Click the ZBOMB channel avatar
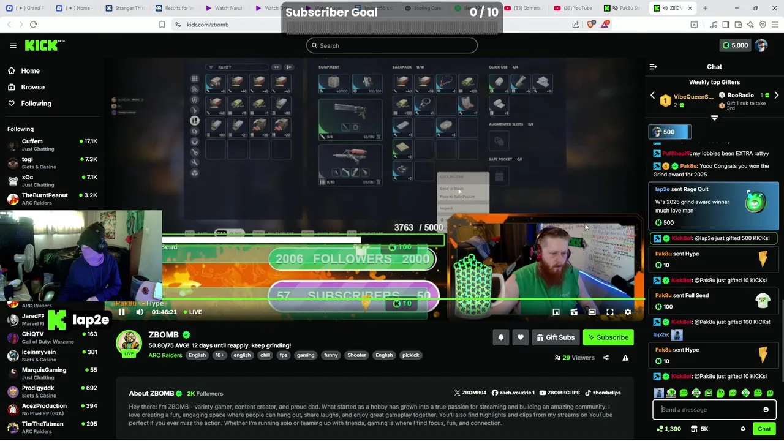Image resolution: width=784 pixels, height=441 pixels. pos(129,342)
